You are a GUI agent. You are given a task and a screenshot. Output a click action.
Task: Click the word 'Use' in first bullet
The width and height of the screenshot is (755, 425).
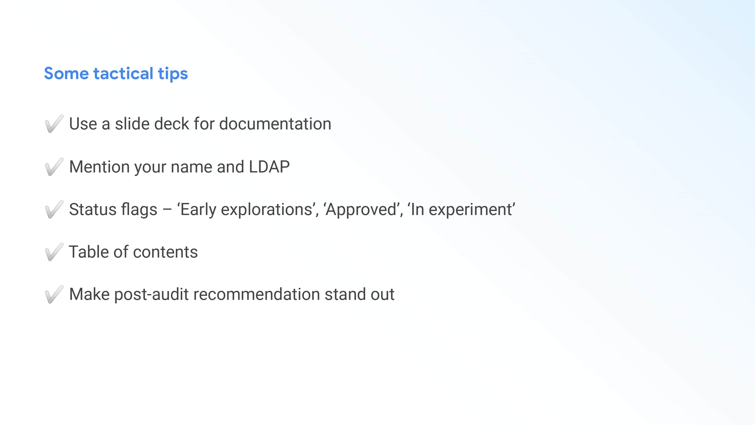(83, 124)
